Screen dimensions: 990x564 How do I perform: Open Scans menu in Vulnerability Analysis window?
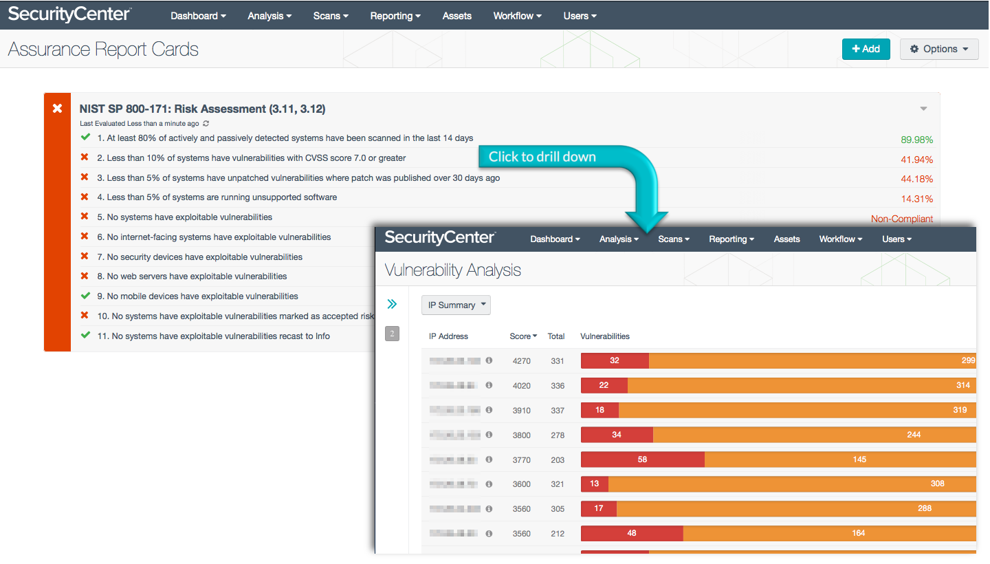[x=674, y=239]
